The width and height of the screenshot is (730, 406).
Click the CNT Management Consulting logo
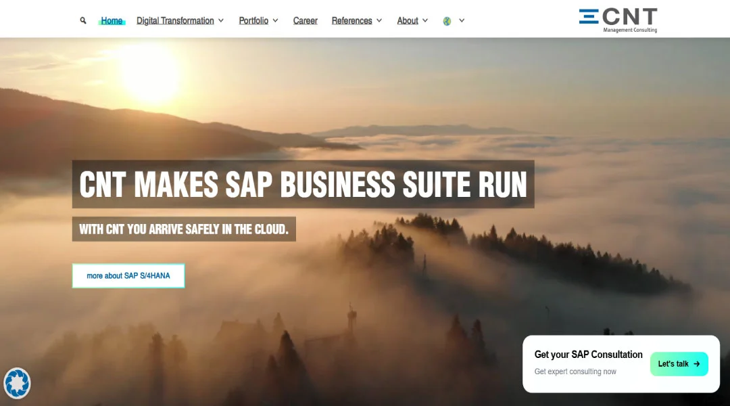pos(618,20)
